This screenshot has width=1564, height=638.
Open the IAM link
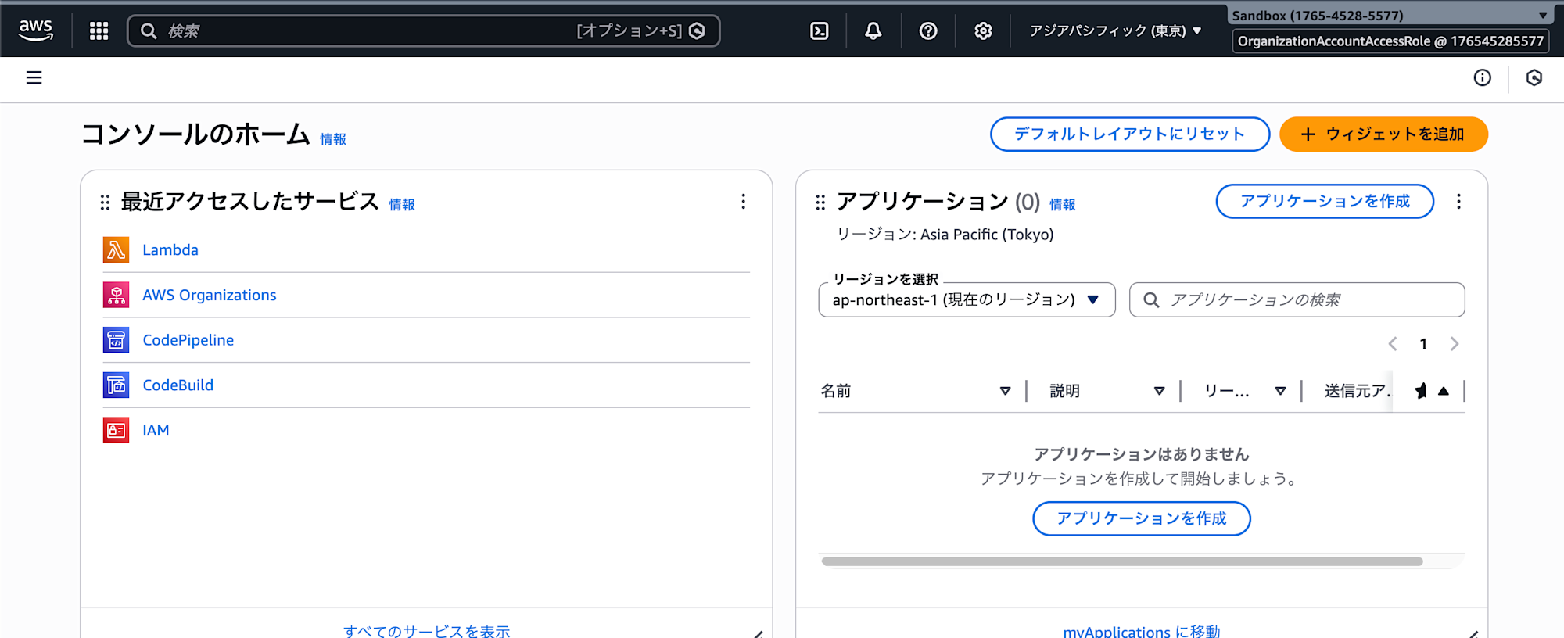pyautogui.click(x=156, y=430)
